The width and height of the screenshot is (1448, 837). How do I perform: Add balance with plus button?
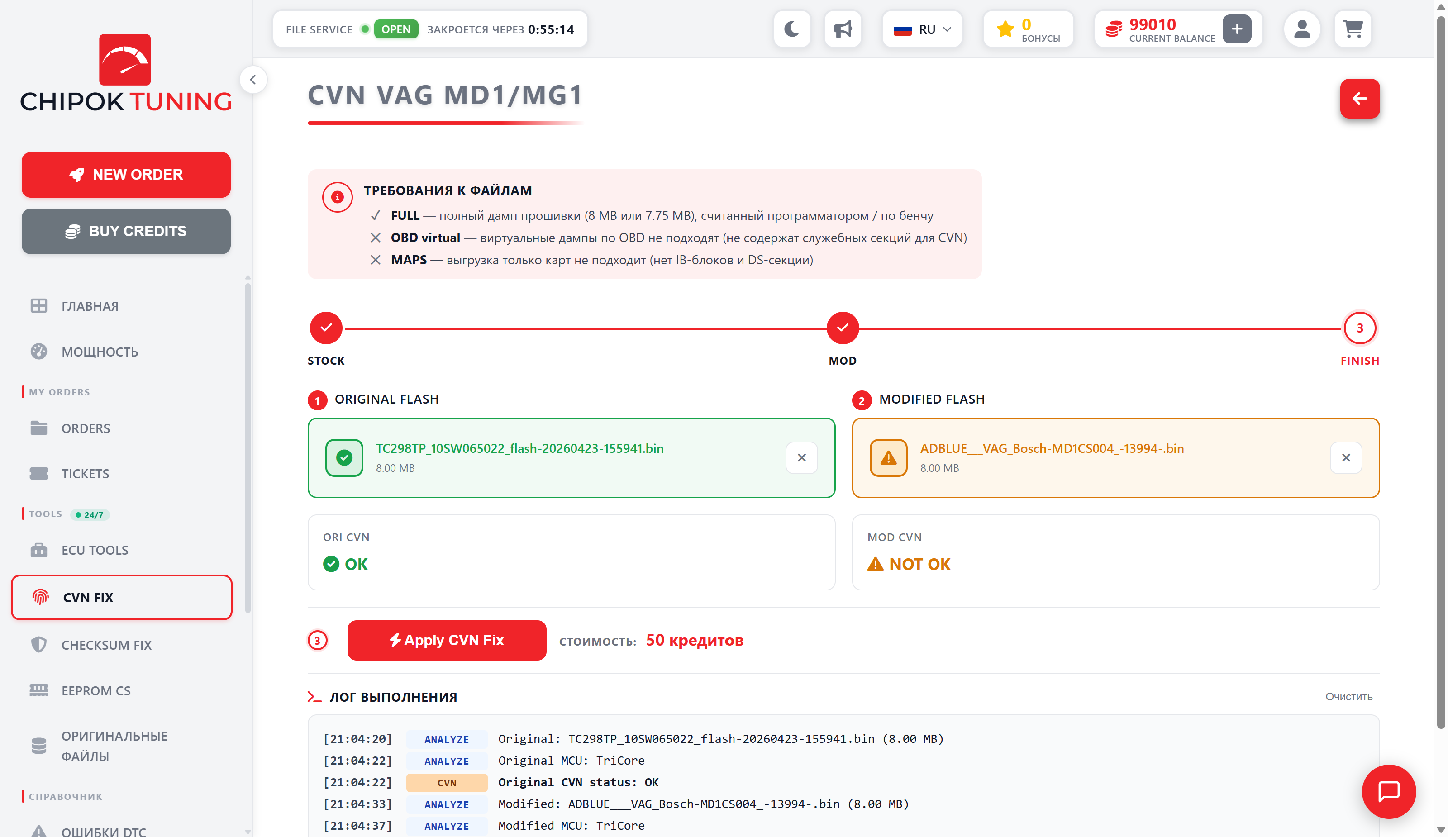click(1237, 29)
